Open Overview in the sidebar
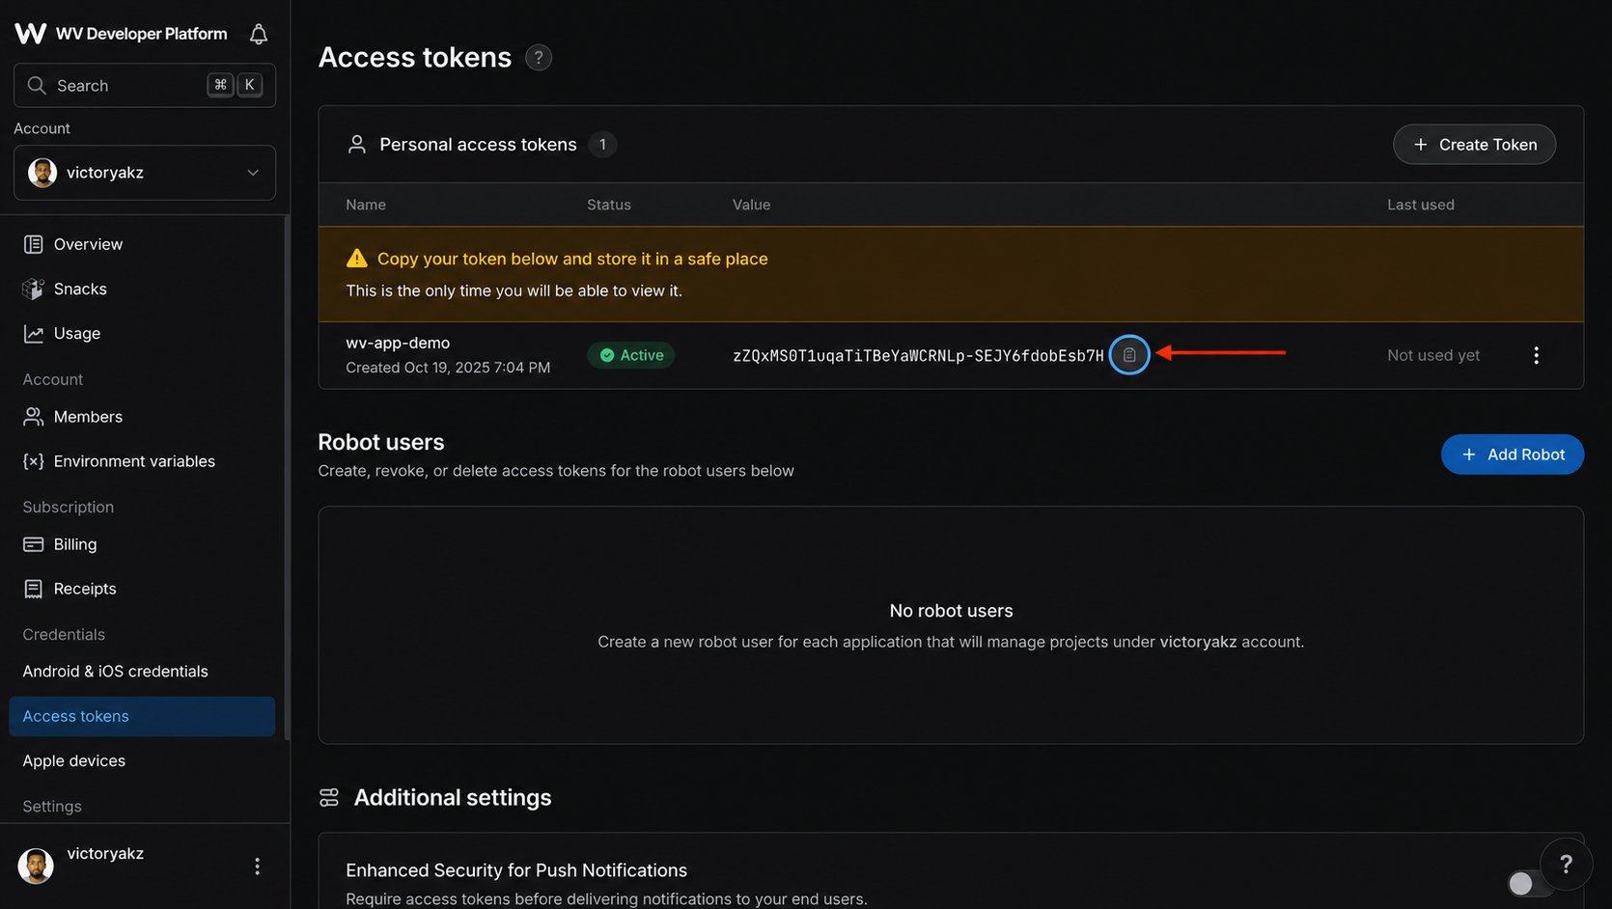The height and width of the screenshot is (909, 1612). (x=88, y=244)
